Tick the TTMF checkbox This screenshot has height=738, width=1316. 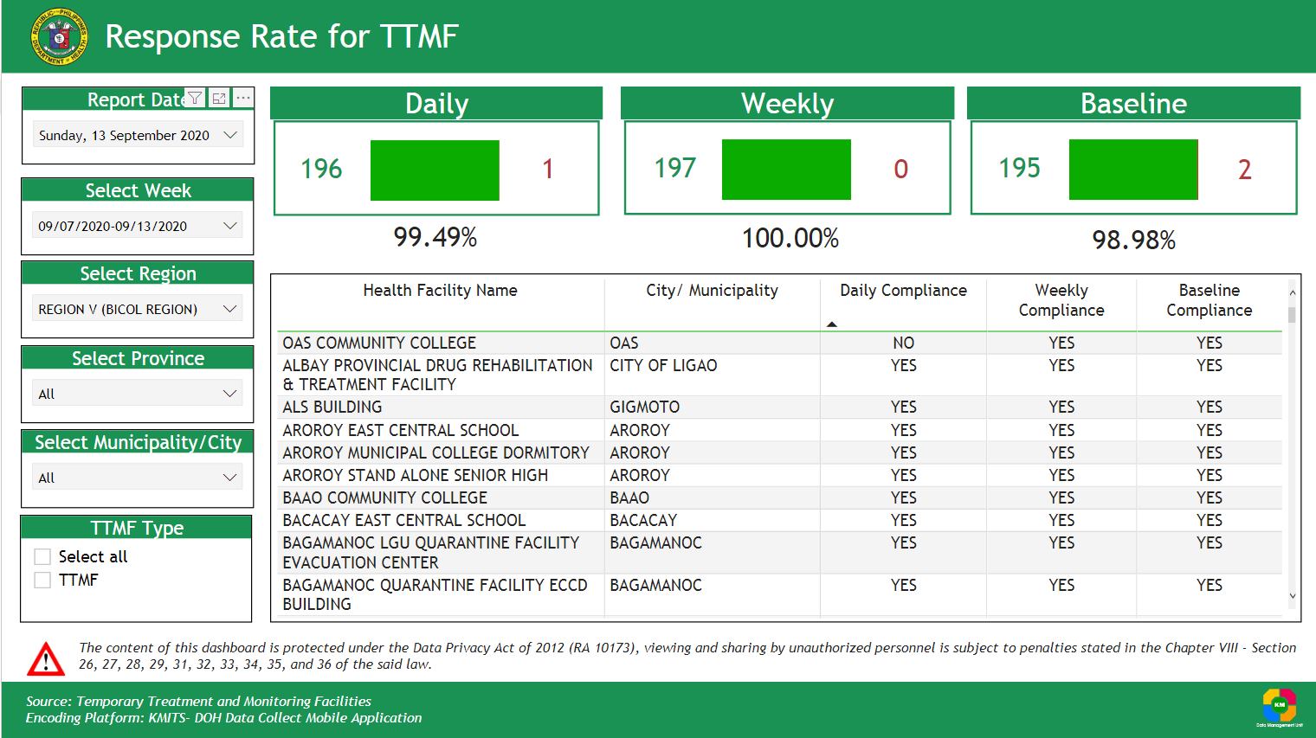pos(42,581)
